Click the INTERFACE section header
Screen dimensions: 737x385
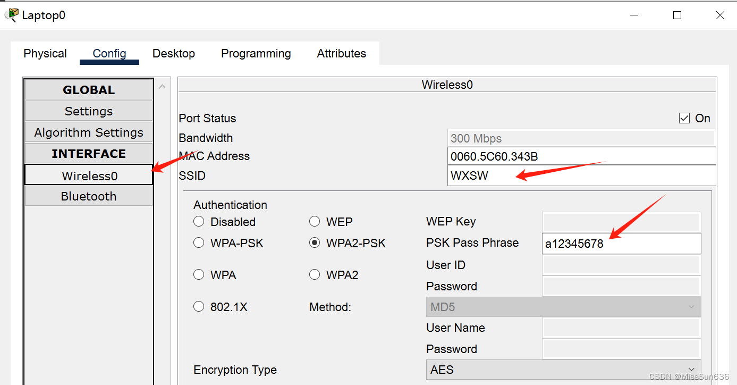[89, 154]
